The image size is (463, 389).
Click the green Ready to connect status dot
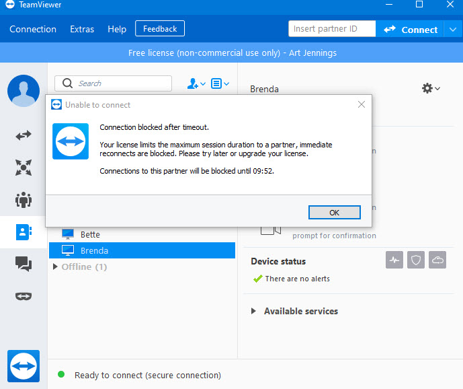(x=61, y=374)
